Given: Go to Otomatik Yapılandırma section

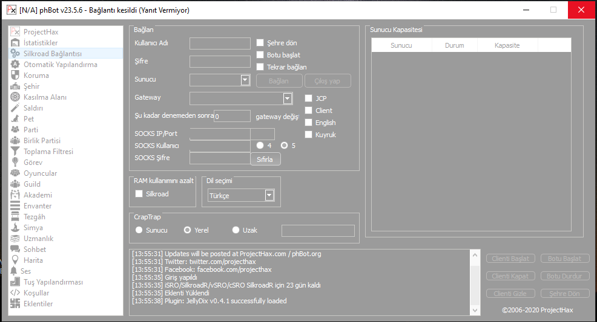Looking at the screenshot, I should pyautogui.click(x=60, y=65).
